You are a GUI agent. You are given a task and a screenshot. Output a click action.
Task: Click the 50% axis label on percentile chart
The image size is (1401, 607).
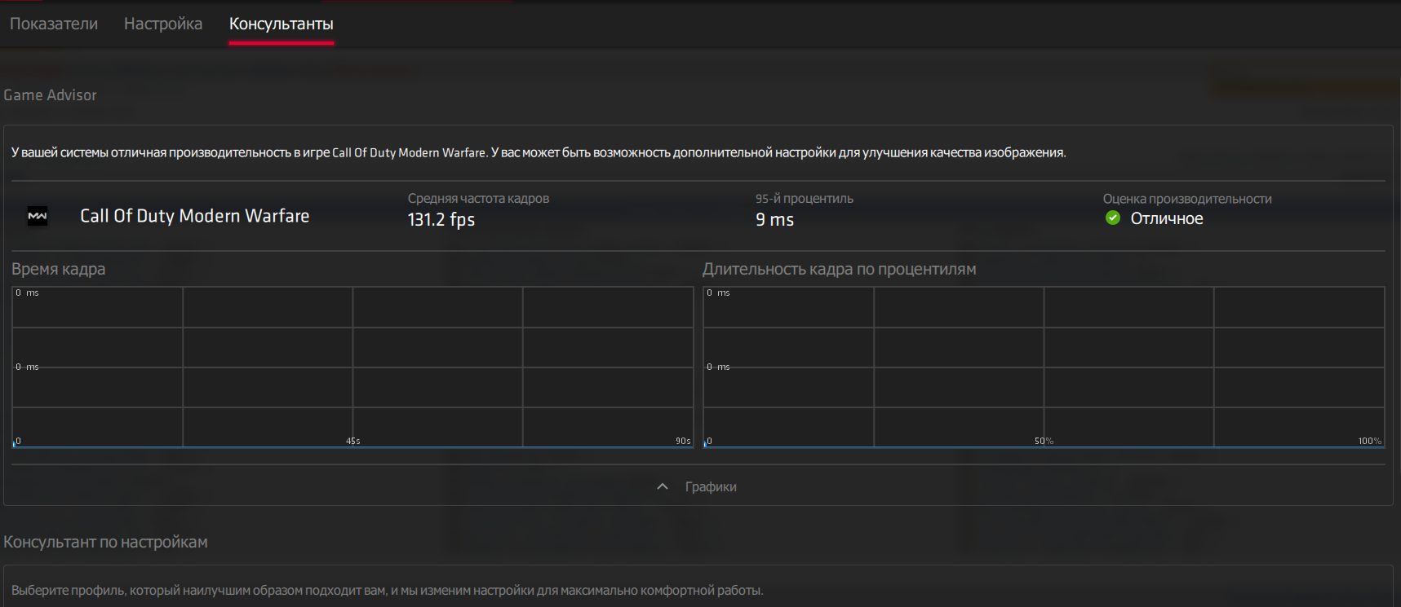click(x=1044, y=441)
